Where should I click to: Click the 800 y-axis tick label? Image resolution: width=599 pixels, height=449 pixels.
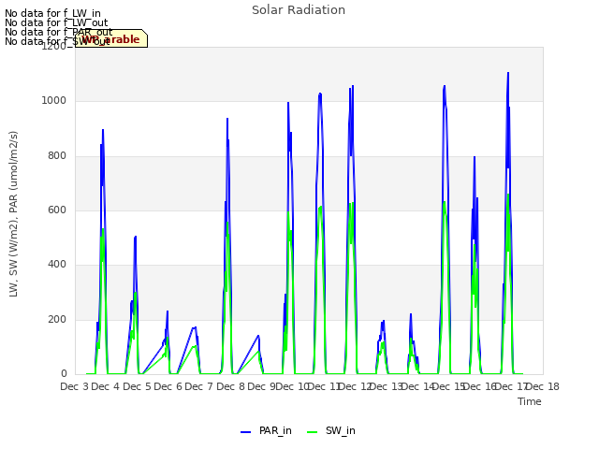click(x=57, y=156)
